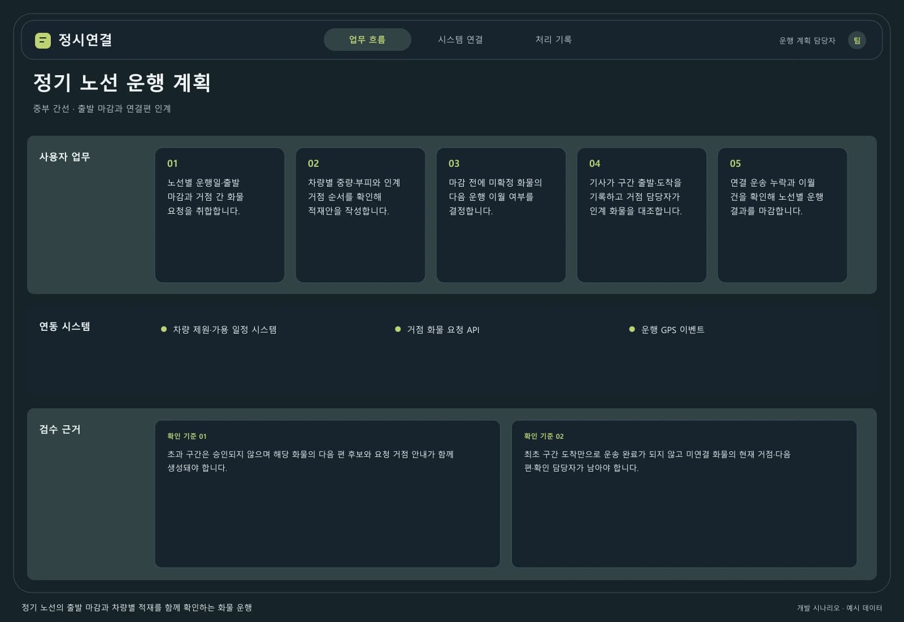904x622 pixels.
Task: Click the 정시연결 brand name
Action: (x=85, y=40)
